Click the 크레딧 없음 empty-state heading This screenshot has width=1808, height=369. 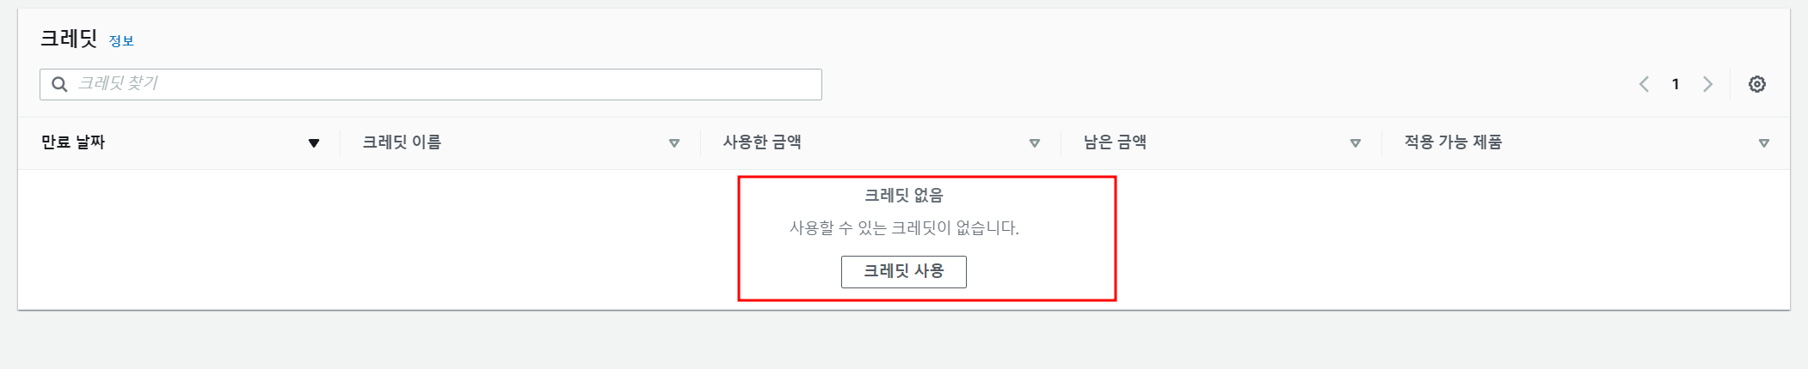[904, 196]
